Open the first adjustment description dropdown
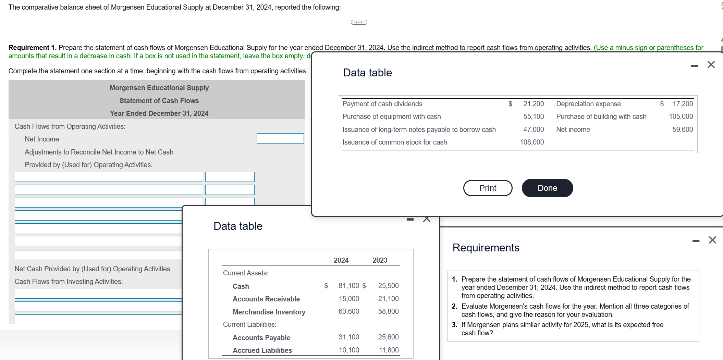723x360 pixels. point(109,177)
